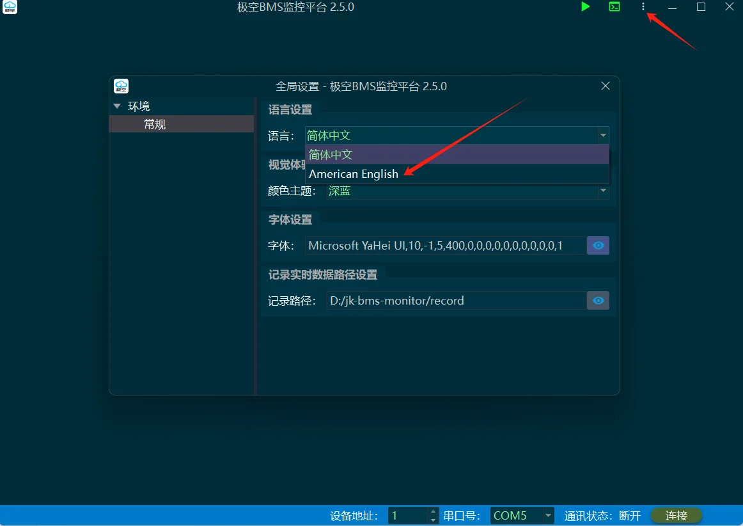Open the three-dot more options menu
Screen dimensions: 743x526
coord(643,6)
